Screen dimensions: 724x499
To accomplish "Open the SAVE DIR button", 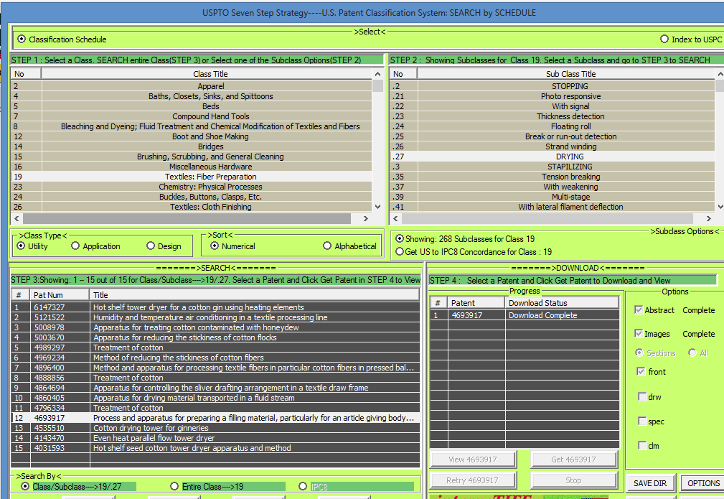I will (x=650, y=482).
